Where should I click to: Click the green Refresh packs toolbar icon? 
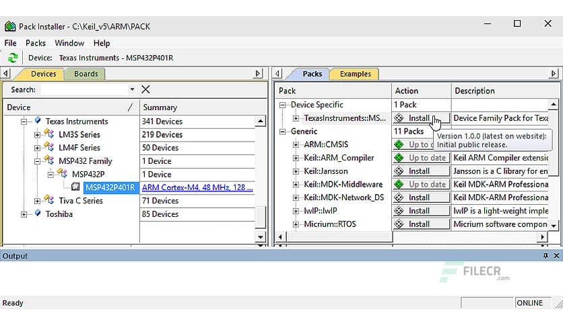(12, 58)
